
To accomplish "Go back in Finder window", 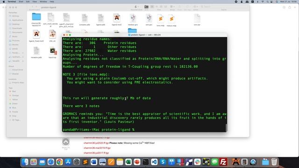I will coord(32,7).
